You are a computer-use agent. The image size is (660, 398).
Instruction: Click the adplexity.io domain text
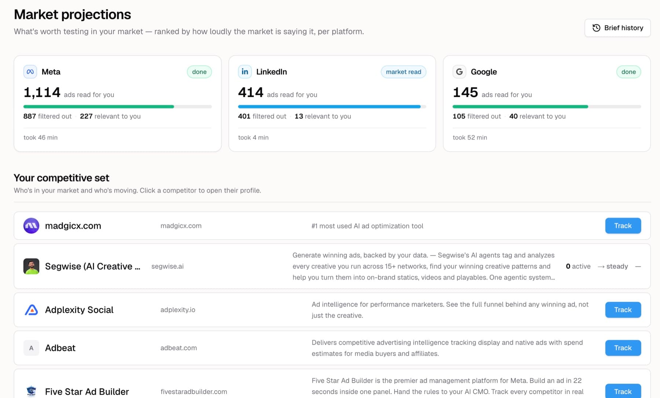point(178,310)
